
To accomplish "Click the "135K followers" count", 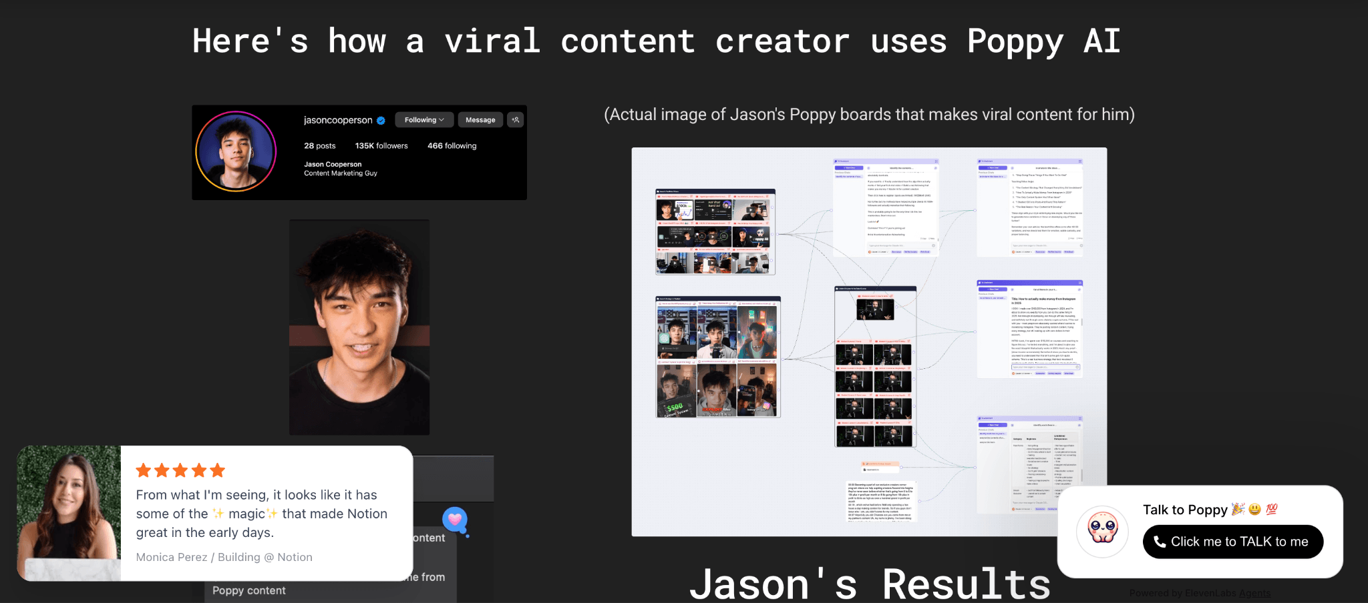I will coord(381,146).
